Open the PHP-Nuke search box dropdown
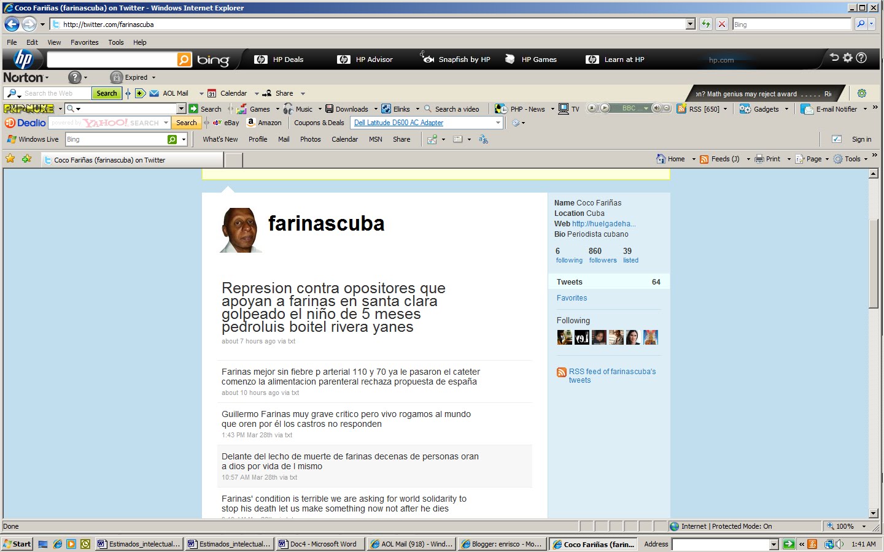The width and height of the screenshot is (884, 552). pyautogui.click(x=181, y=109)
